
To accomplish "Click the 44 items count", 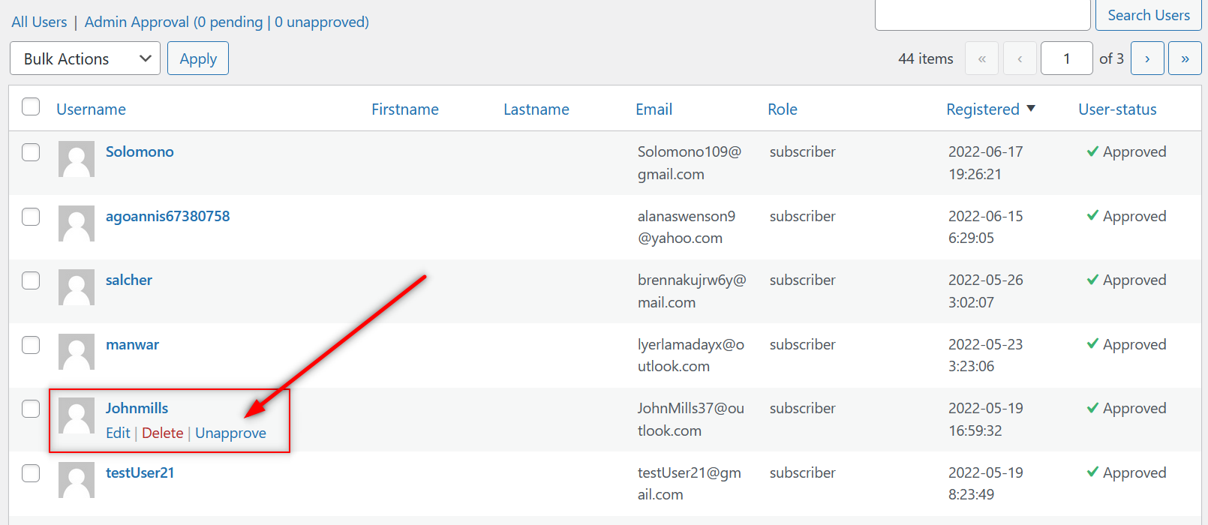I will point(926,58).
